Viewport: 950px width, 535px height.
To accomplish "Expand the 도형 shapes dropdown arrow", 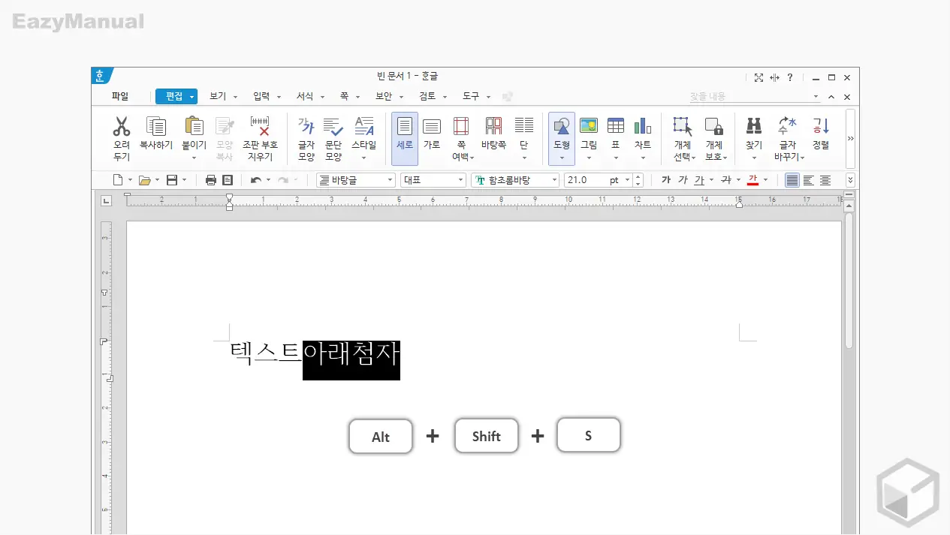I will pos(562,158).
